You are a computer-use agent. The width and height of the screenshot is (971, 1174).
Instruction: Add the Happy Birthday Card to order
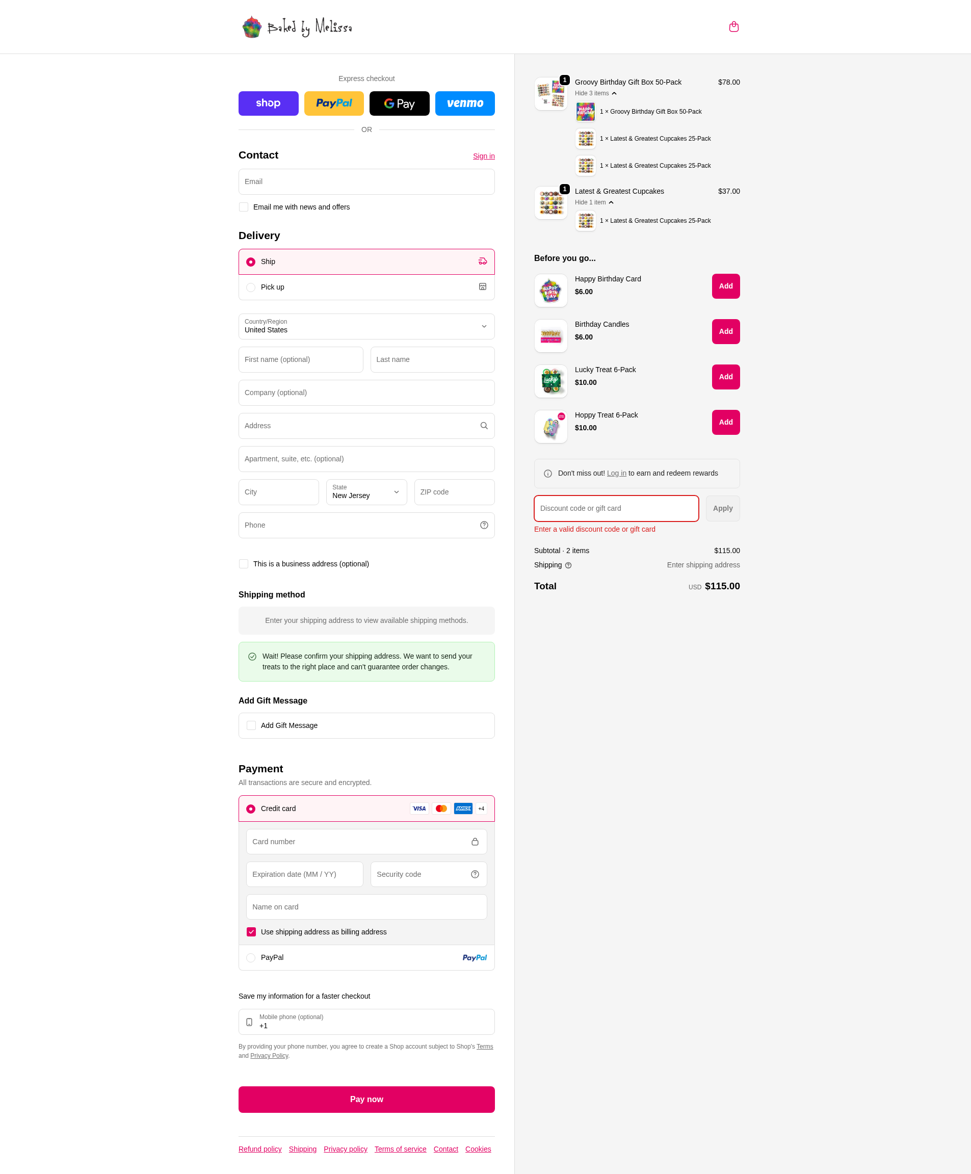point(726,286)
